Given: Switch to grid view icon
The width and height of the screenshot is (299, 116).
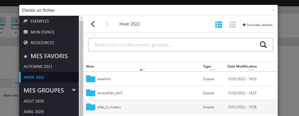Looking at the screenshot, I should (x=233, y=25).
